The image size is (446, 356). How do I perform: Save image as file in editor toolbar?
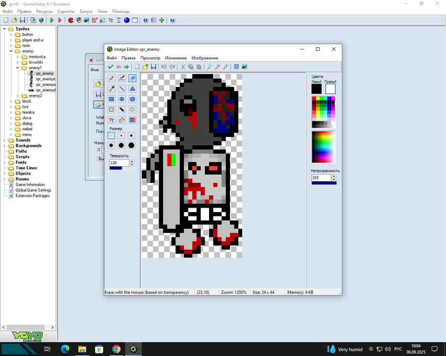pyautogui.click(x=153, y=67)
